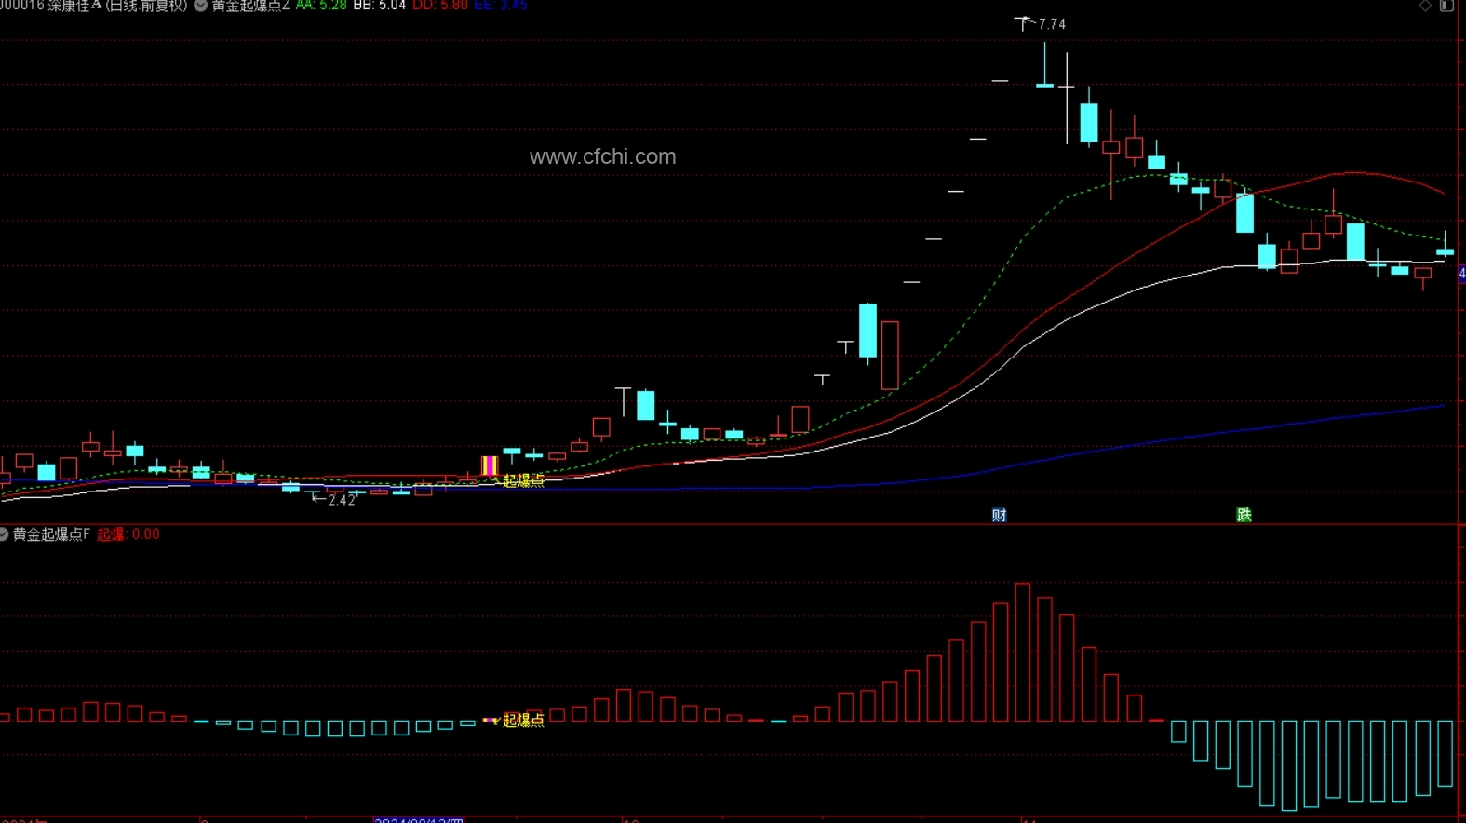
Task: Click the 起爆点 label in the indicator pane
Action: point(523,720)
